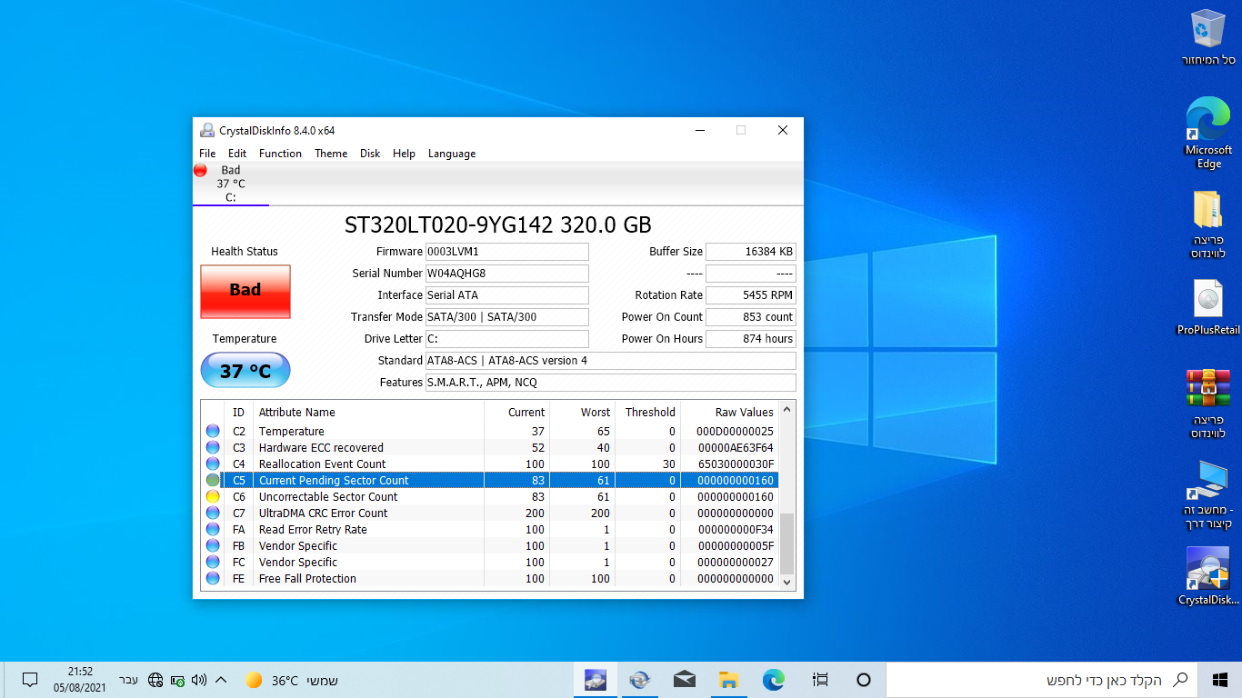Screen dimensions: 1242x698
Task: Click the yellow circle for Uncorrectable Sector Count
Action: coord(213,496)
